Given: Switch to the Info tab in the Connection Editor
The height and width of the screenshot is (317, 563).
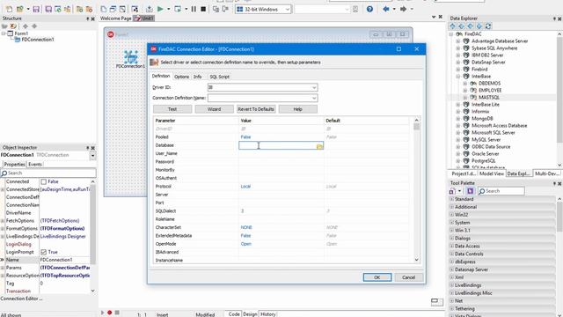Looking at the screenshot, I should pyautogui.click(x=197, y=77).
